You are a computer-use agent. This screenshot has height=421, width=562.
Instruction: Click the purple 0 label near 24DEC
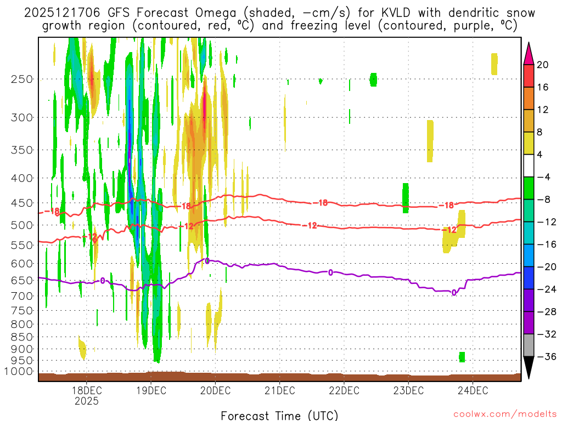click(x=454, y=293)
